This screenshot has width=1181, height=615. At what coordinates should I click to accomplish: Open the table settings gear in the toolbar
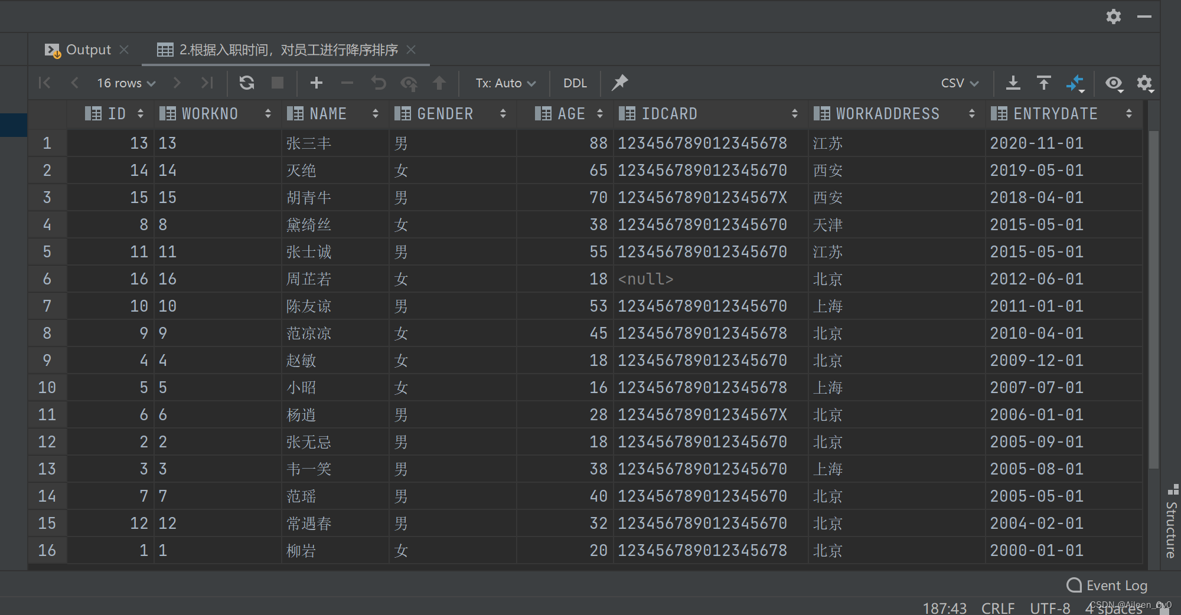(1145, 83)
